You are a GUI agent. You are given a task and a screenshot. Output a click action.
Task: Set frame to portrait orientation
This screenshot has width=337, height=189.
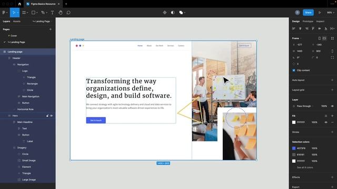[x=320, y=38]
